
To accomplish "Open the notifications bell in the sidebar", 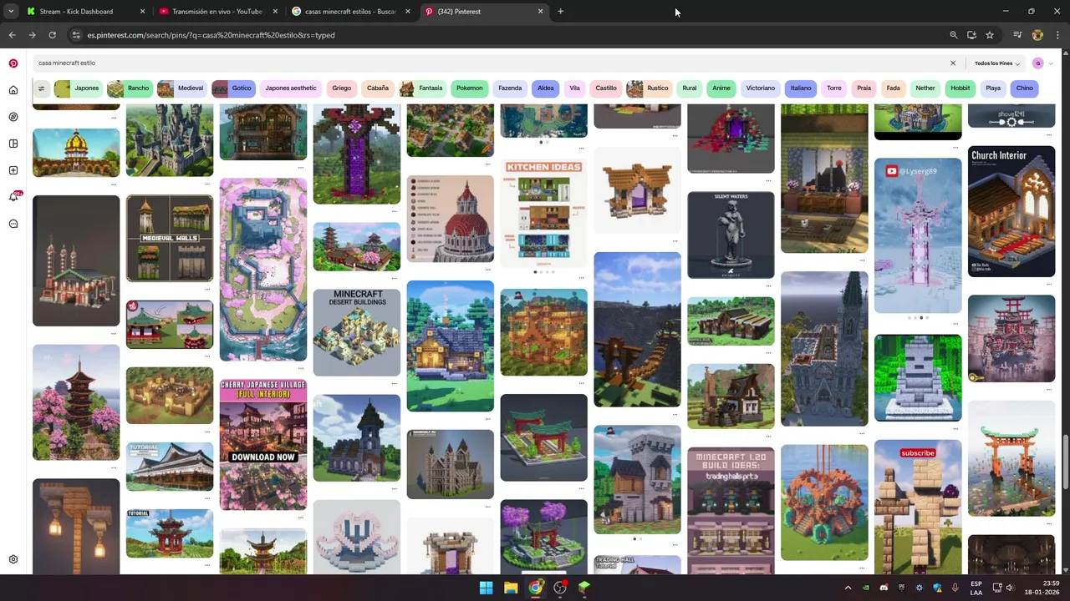I will pyautogui.click(x=13, y=197).
